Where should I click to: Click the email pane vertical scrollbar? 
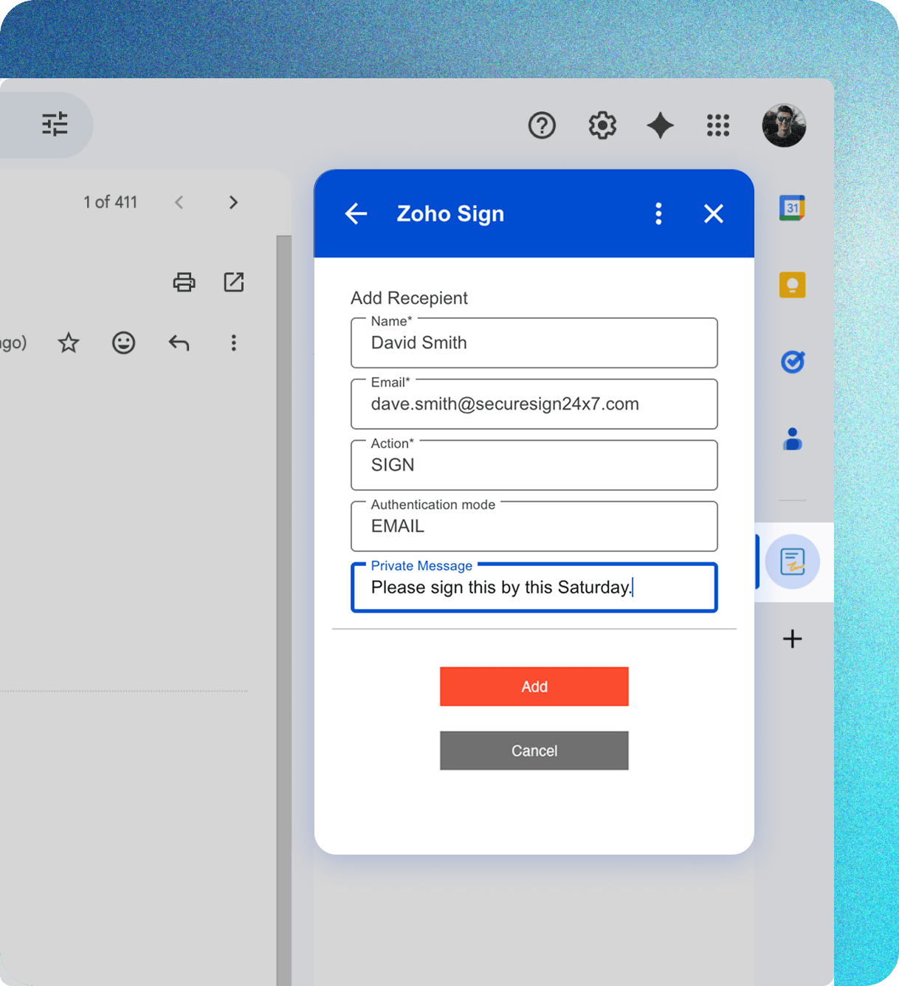284,610
